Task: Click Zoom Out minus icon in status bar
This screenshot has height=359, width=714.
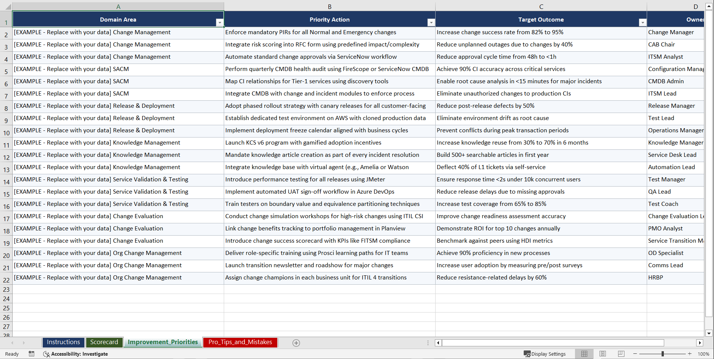Action: pyautogui.click(x=635, y=353)
